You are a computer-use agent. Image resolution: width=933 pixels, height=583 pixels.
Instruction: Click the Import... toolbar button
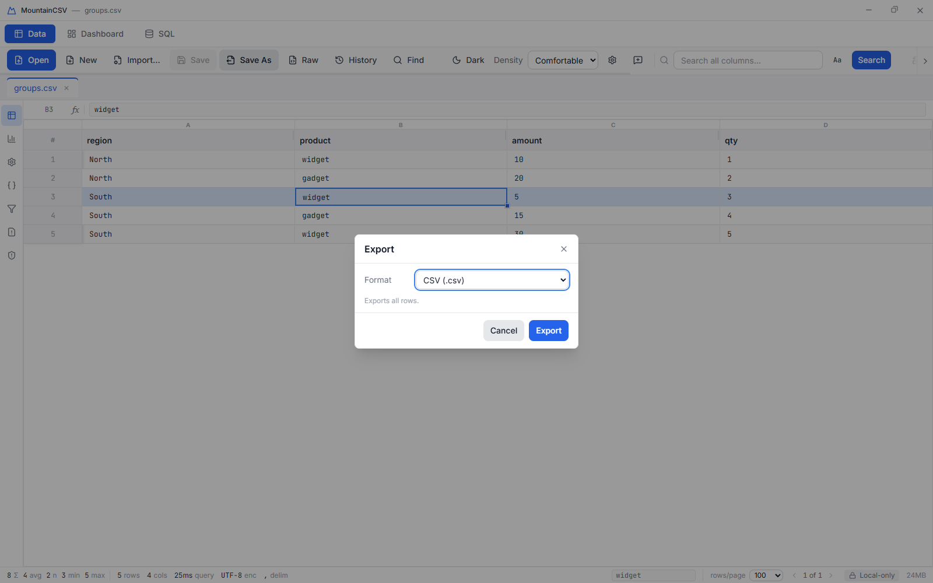137,60
